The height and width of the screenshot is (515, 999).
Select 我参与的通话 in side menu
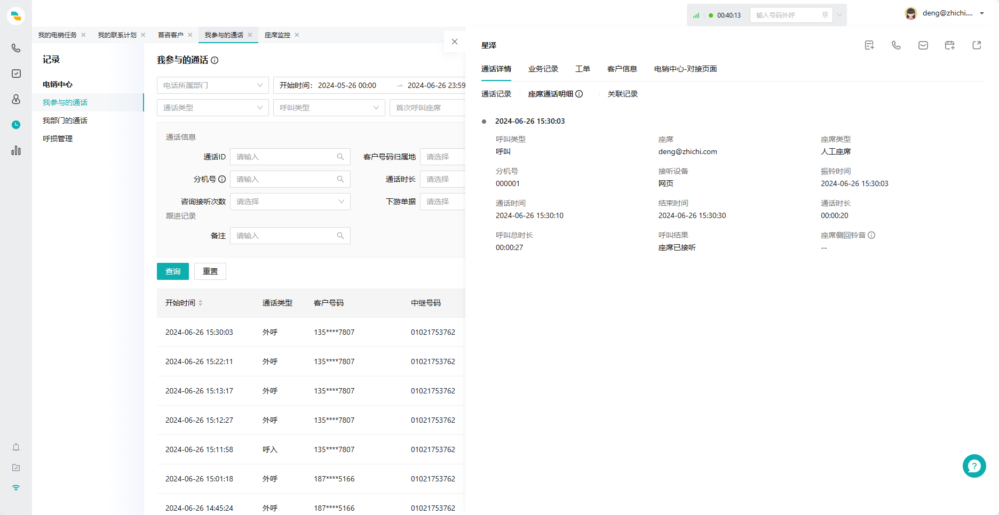coord(88,102)
